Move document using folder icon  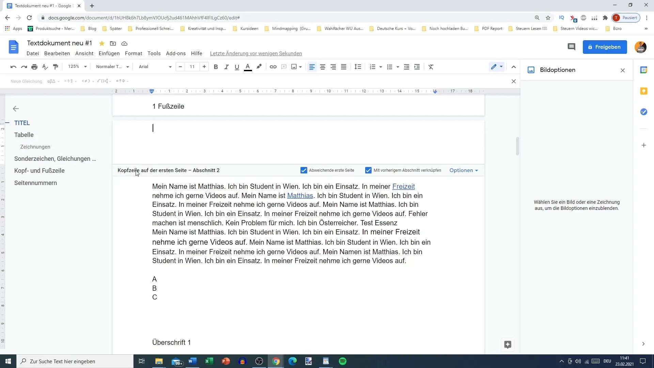tap(113, 43)
